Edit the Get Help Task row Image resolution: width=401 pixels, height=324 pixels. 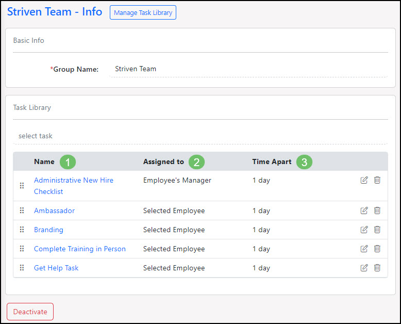tap(364, 268)
